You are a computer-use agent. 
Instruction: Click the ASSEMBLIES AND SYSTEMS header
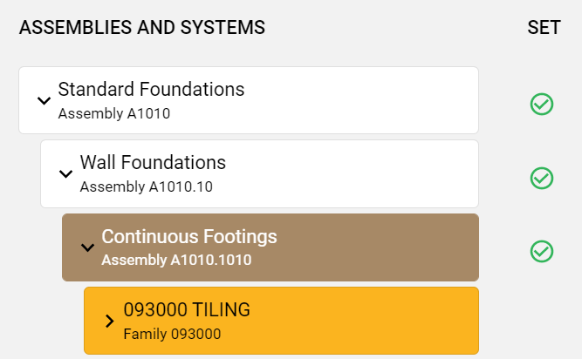pos(142,28)
